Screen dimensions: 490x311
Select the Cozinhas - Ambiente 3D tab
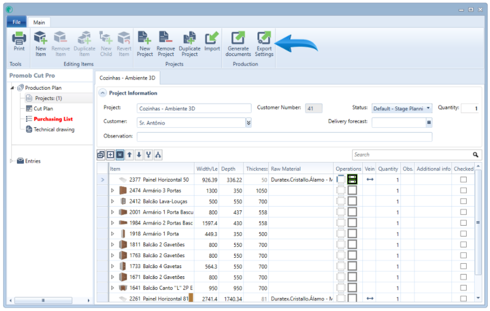tap(127, 78)
